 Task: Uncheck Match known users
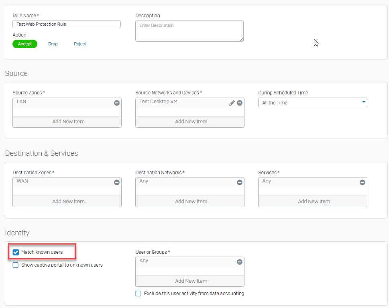[x=16, y=253]
